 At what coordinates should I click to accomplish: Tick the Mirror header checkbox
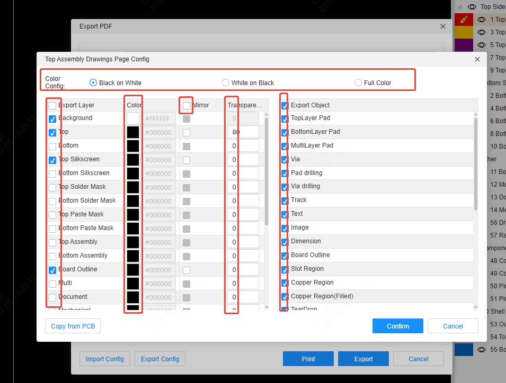[187, 106]
